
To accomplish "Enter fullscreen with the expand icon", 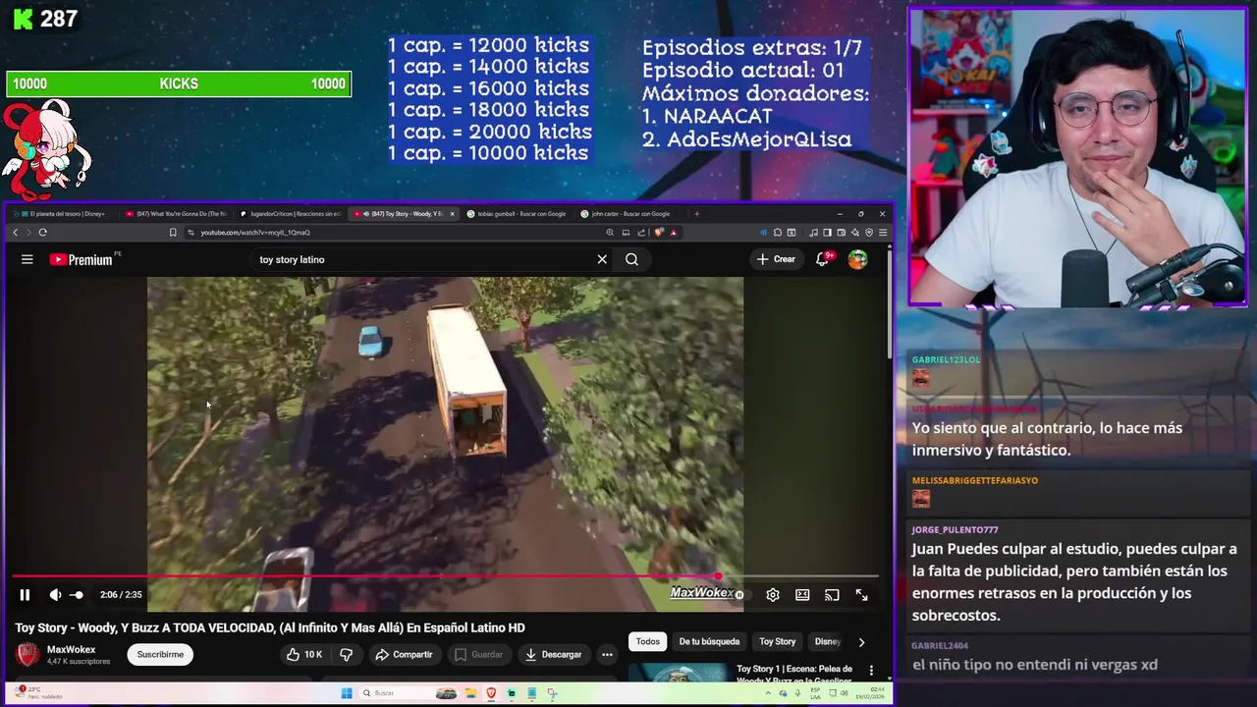I will tap(861, 595).
